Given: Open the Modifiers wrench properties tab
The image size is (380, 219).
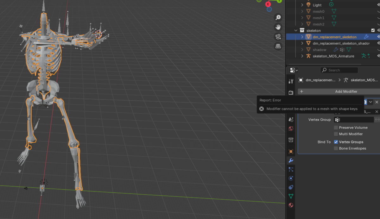Looking at the screenshot, I should point(291,160).
